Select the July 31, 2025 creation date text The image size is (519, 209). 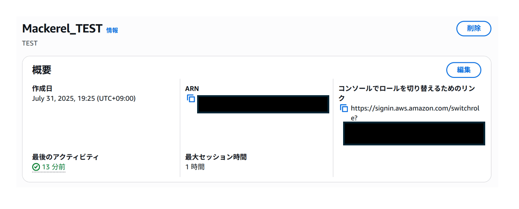click(x=84, y=99)
